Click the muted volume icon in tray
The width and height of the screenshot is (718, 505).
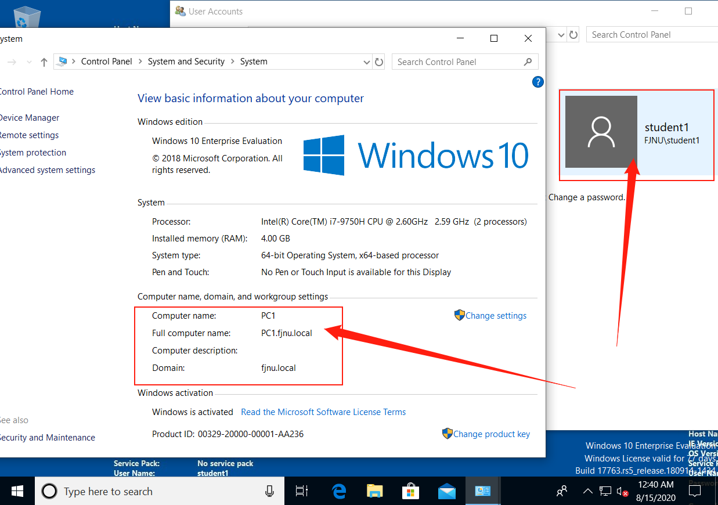point(622,492)
